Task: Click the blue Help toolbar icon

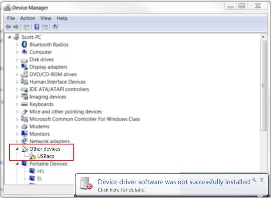Action: [x=37, y=27]
